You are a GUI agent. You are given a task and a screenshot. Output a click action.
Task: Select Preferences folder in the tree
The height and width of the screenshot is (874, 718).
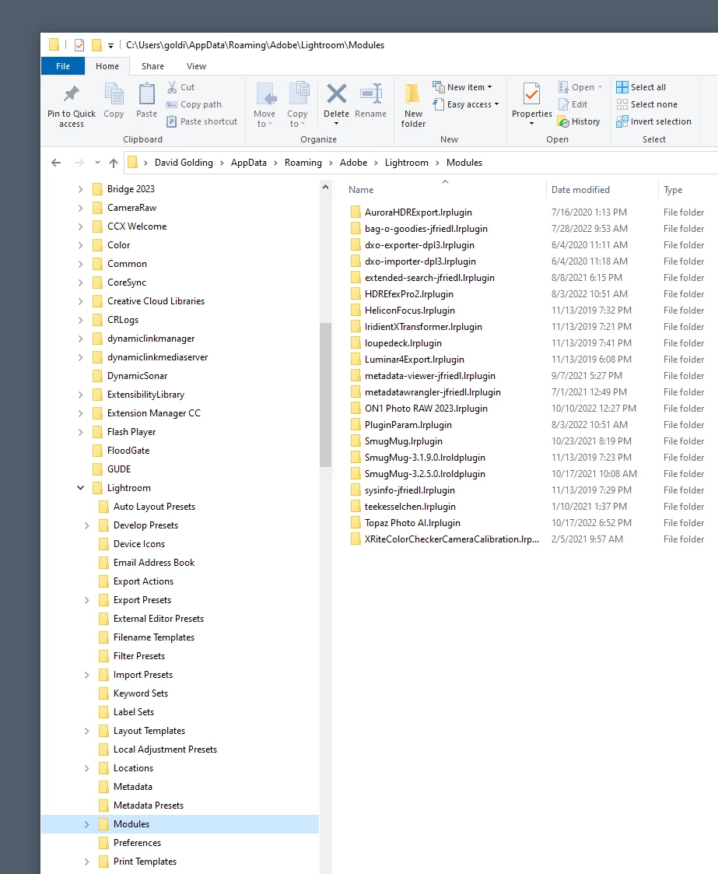[137, 843]
